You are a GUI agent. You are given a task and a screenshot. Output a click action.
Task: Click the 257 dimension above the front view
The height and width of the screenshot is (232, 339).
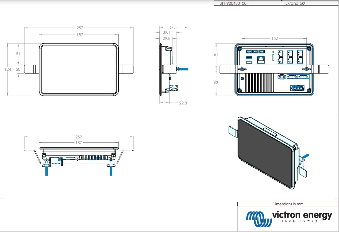click(80, 28)
